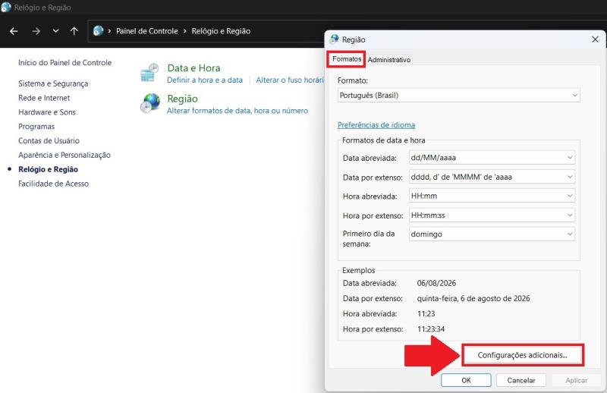Open Sistema e Segurança category
The width and height of the screenshot is (607, 393).
click(53, 83)
